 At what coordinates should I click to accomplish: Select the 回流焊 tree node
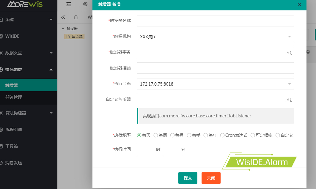[75, 37]
